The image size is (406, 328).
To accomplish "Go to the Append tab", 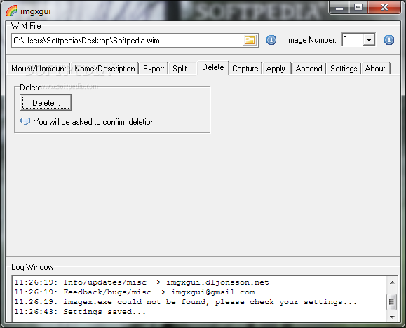I will point(309,69).
